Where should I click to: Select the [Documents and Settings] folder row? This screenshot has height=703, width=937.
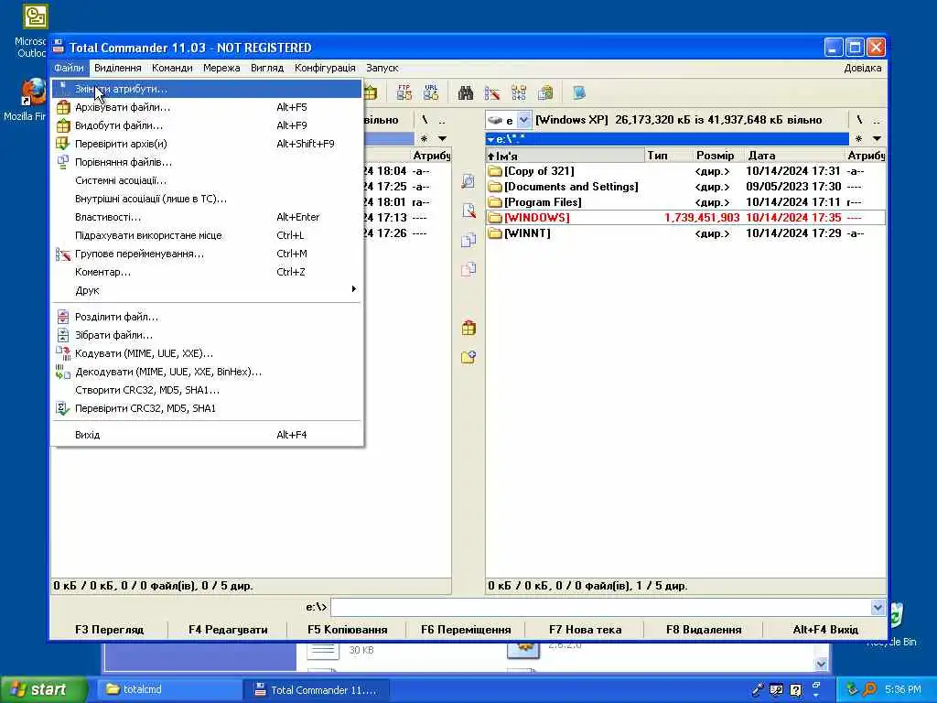(685, 187)
